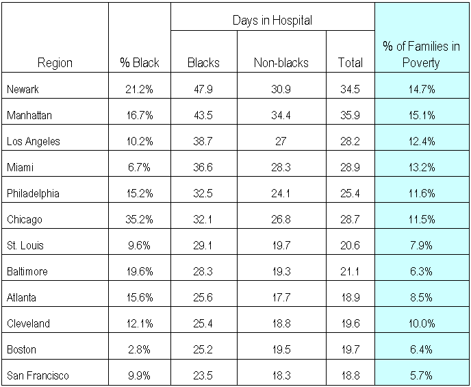Screen dimensions: 471x387
Task: Click the Los Angeles region cell
Action: [33, 141]
